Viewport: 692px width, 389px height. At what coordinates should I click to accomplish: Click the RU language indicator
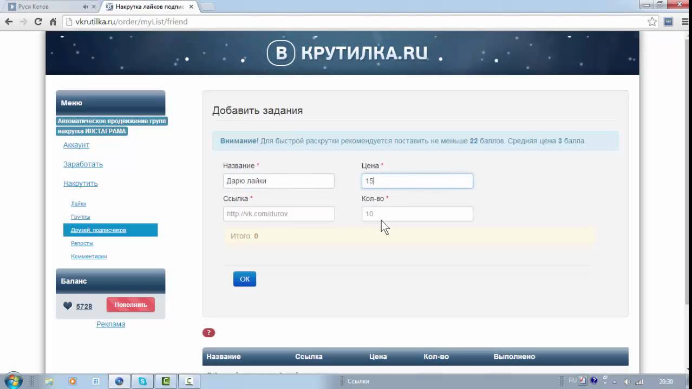click(572, 381)
